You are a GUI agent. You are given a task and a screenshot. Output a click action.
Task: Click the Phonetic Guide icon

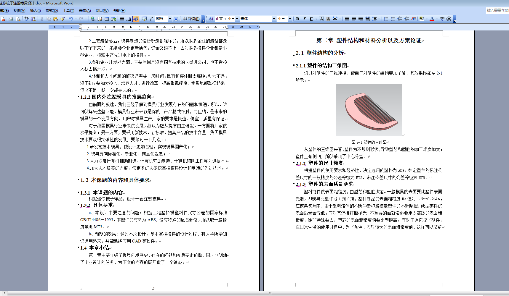tap(442, 19)
